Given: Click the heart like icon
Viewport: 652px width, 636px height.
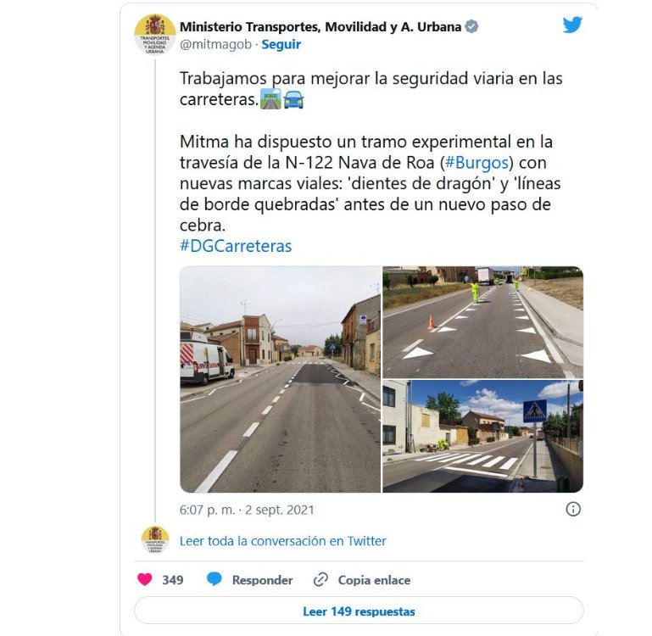Looking at the screenshot, I should point(145,579).
